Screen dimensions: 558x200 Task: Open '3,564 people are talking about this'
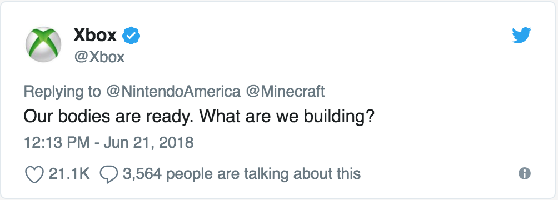tap(242, 174)
